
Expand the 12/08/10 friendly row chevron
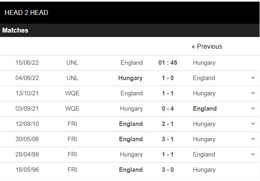253,124
